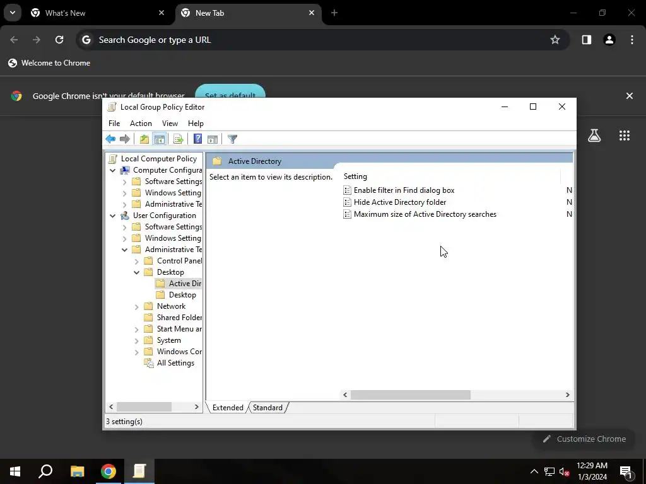
Task: Click the Local Computer Policy root node
Action: click(x=158, y=158)
